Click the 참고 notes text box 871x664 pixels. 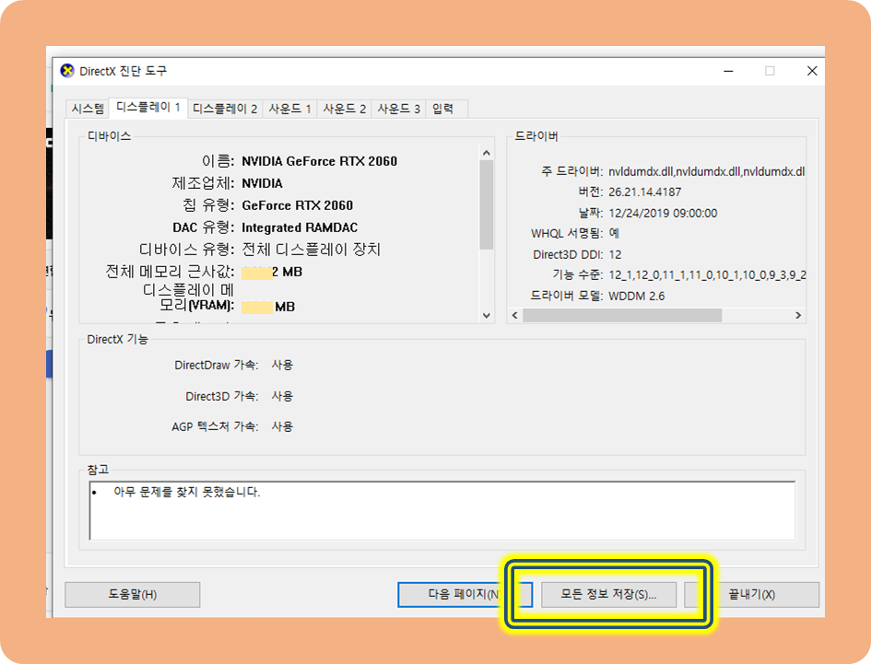[442, 511]
